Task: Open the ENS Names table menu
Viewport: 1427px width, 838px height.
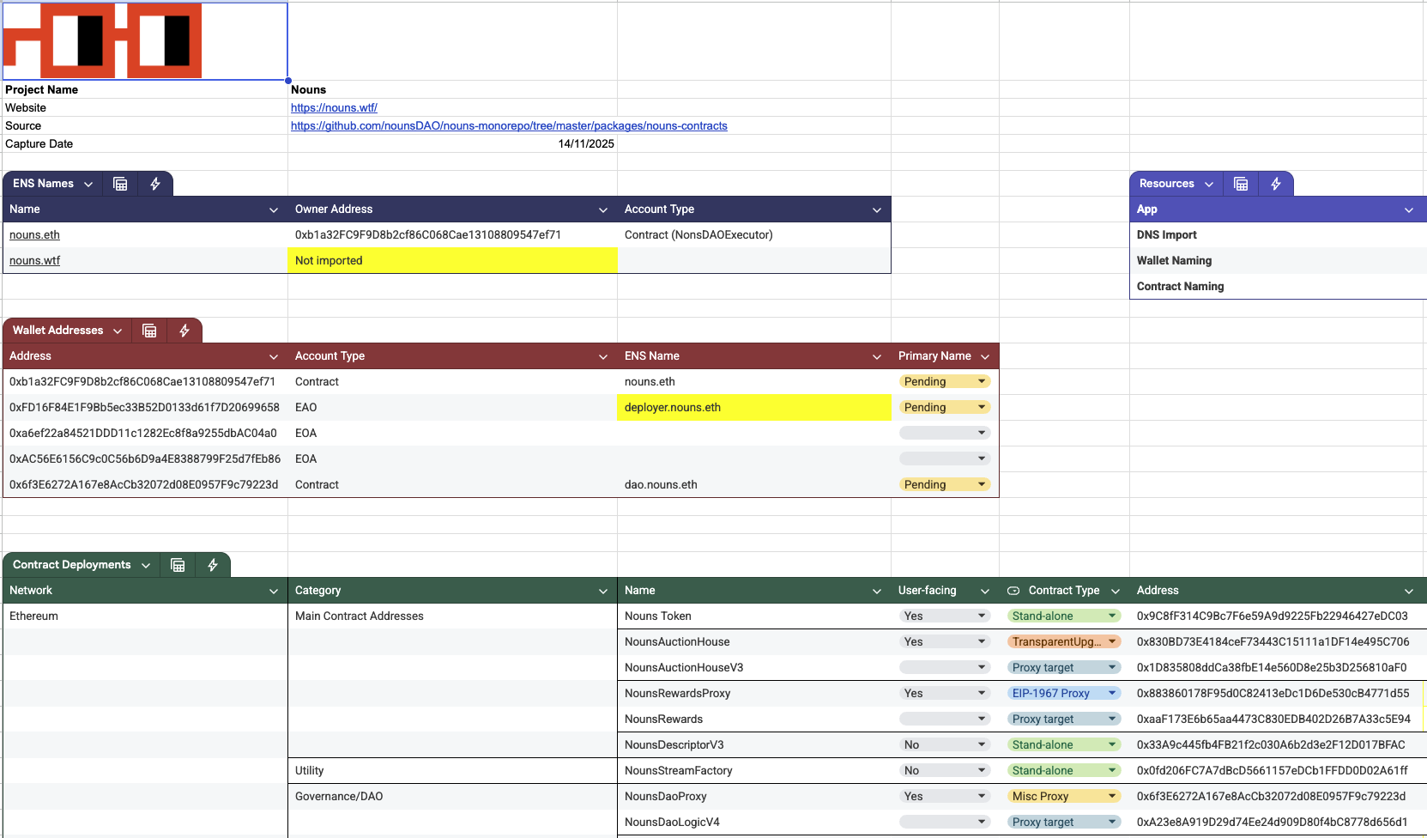Action: pyautogui.click(x=88, y=184)
